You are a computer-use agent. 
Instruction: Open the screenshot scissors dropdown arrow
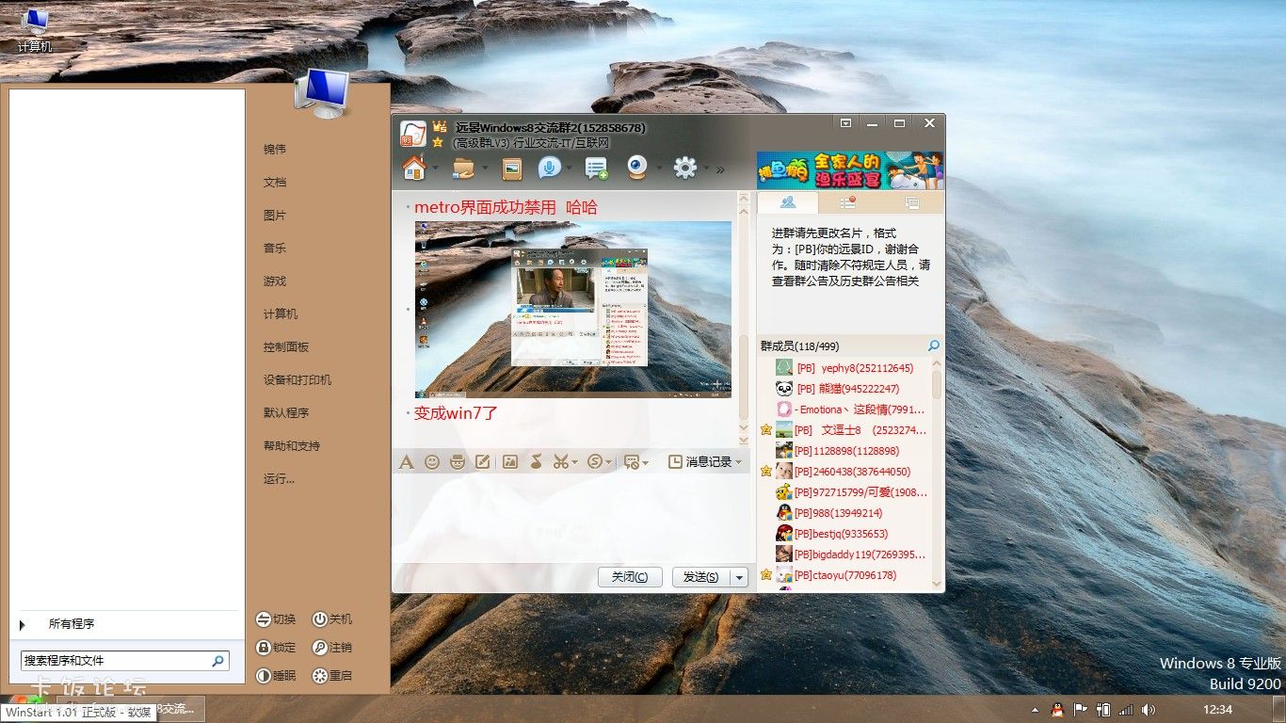[x=574, y=463]
